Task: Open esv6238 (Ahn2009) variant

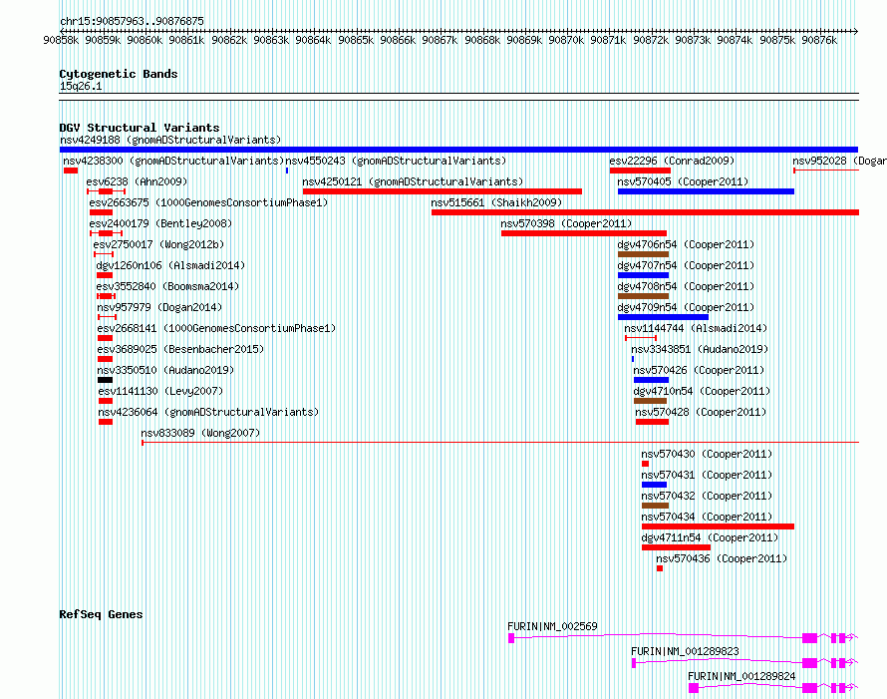Action: [x=137, y=181]
